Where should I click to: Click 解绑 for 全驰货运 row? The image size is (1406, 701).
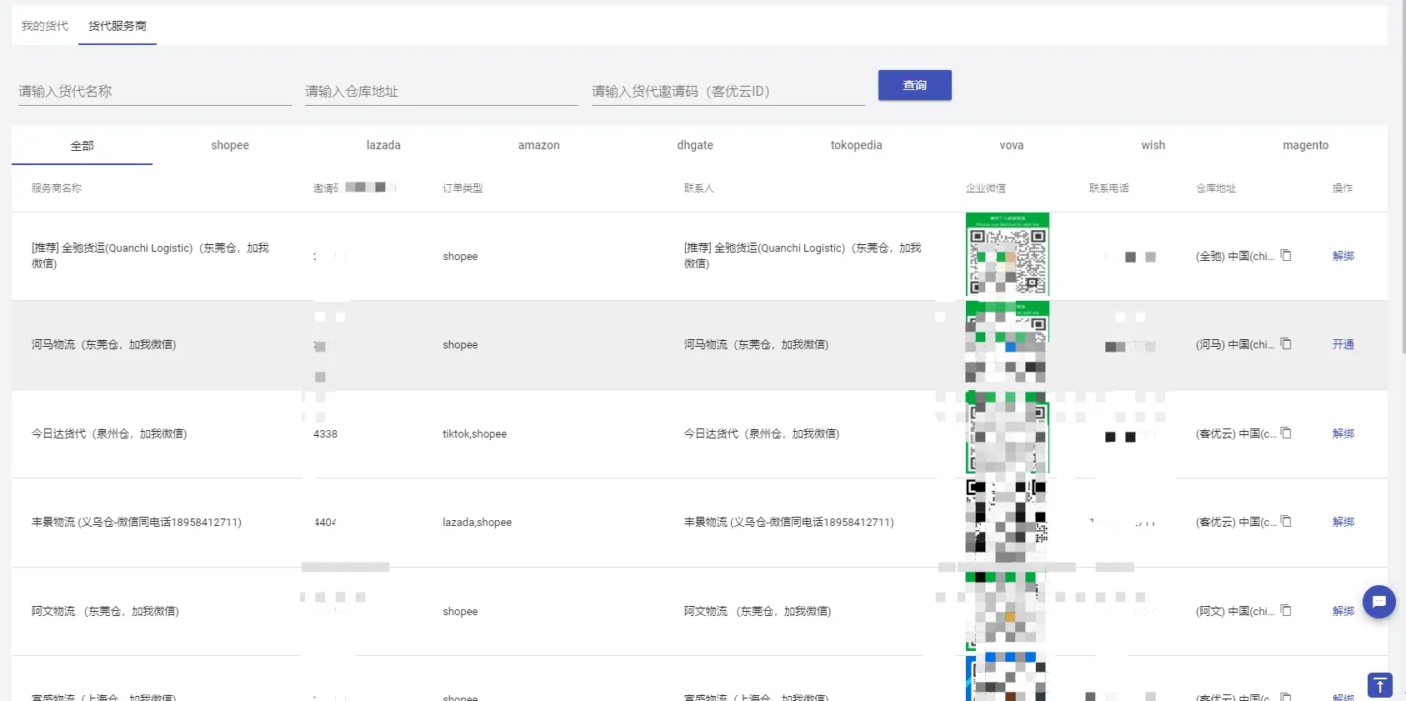tap(1343, 256)
